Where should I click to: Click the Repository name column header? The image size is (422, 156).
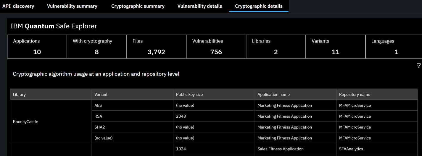tap(355, 94)
